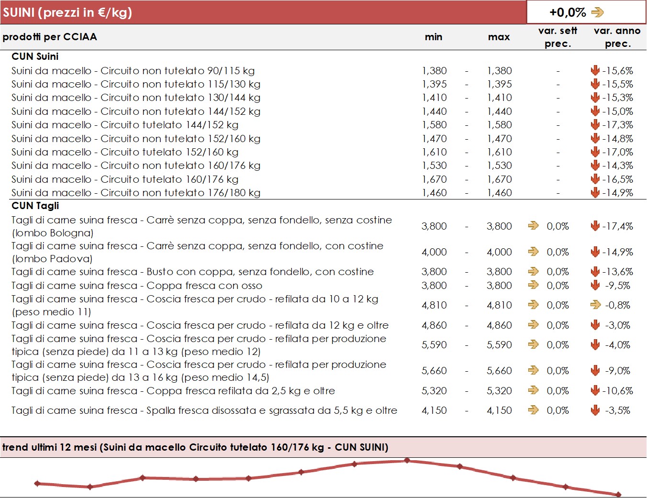Image resolution: width=647 pixels, height=498 pixels.
Task: Select the min price 4,150
Action: [434, 410]
